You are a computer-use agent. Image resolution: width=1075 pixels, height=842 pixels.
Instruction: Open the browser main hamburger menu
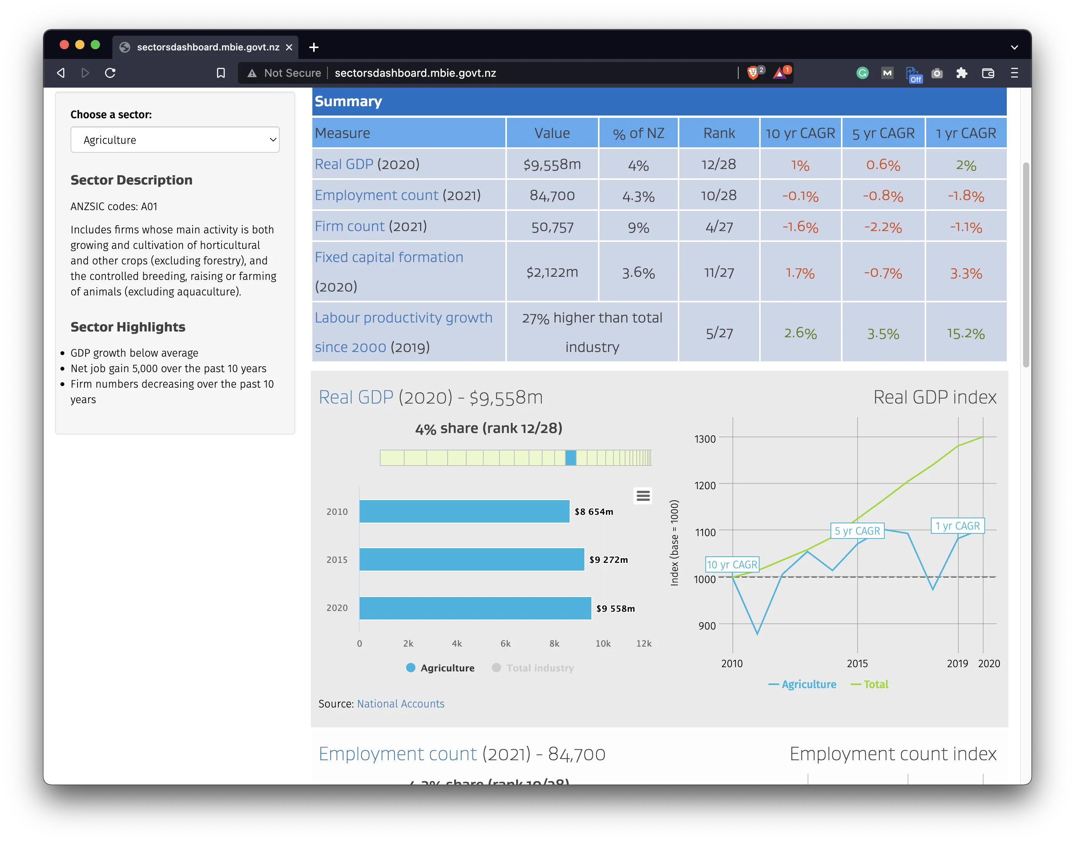coord(1014,73)
